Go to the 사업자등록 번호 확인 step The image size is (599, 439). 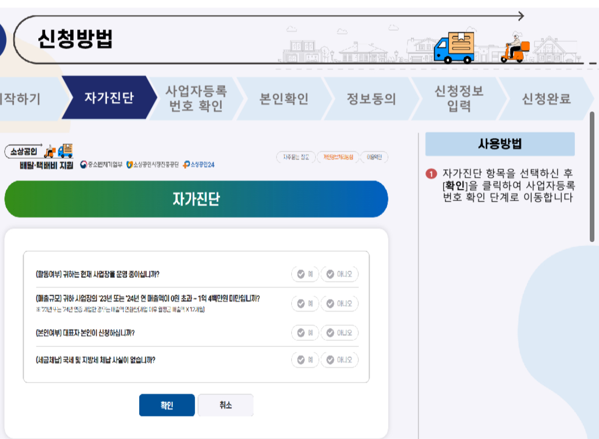click(196, 98)
